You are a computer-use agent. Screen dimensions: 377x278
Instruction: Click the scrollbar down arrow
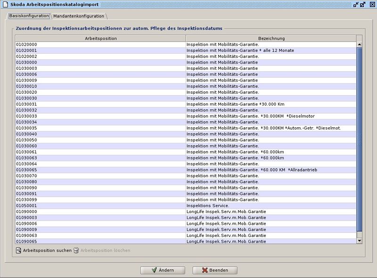[x=360, y=241]
